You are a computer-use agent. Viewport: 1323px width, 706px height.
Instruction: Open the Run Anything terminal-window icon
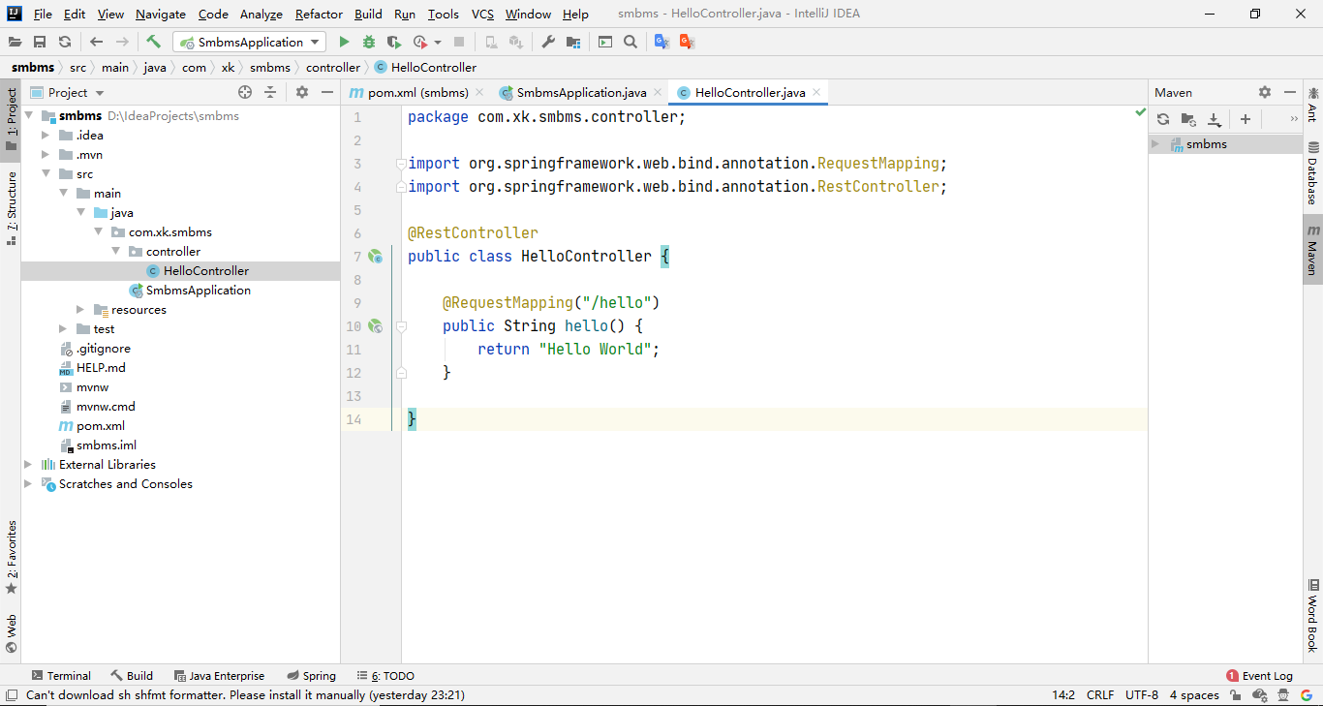605,42
